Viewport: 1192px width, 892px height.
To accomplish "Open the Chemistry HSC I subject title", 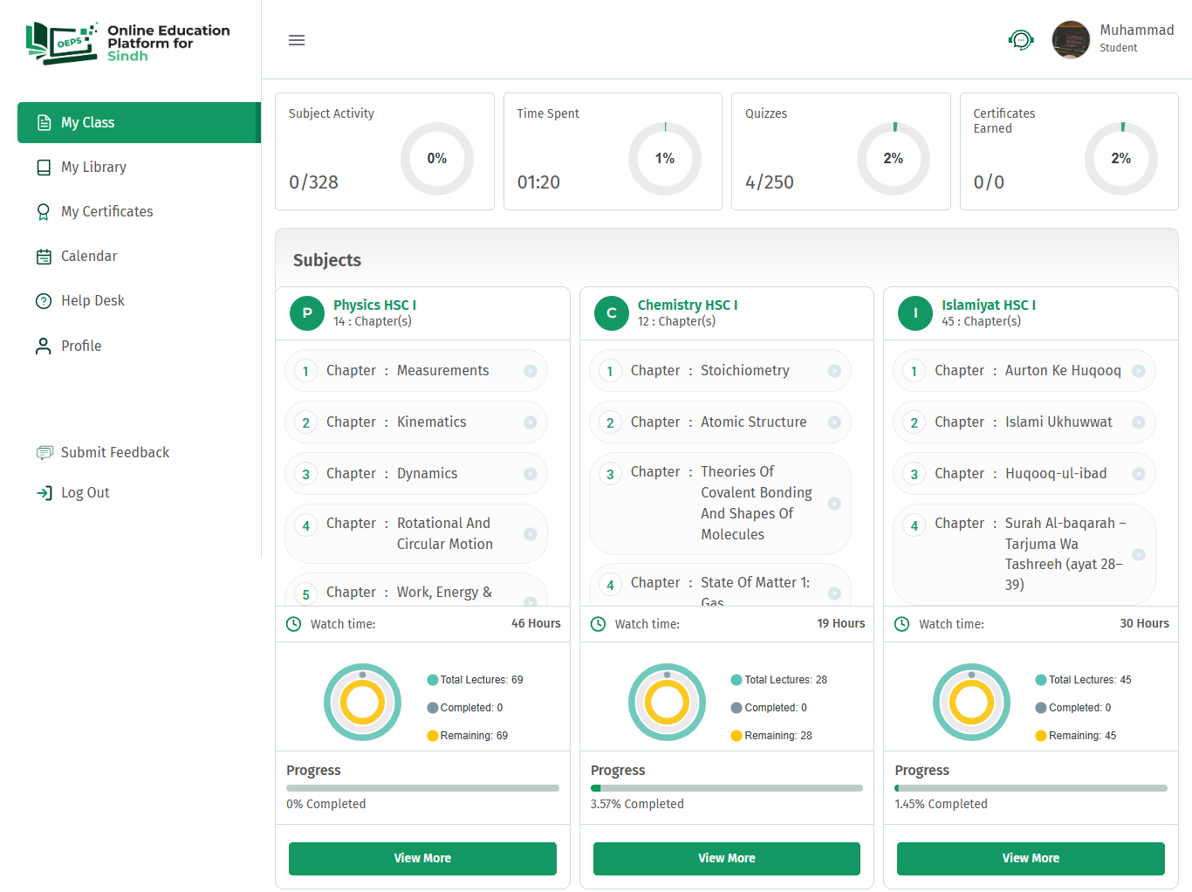I will [x=688, y=305].
